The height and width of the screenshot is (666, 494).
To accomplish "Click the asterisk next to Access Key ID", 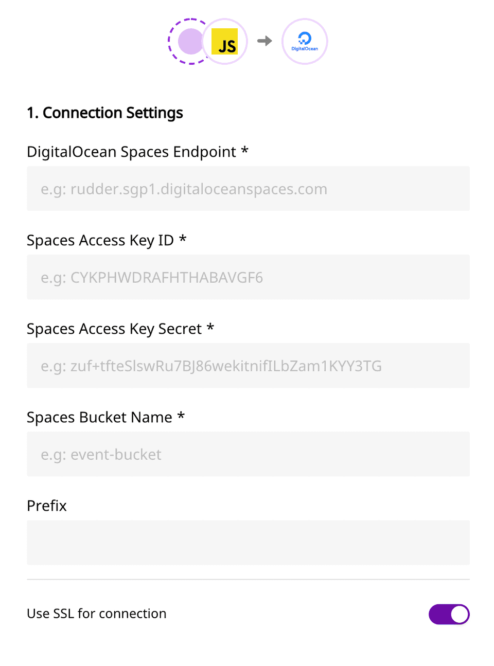I will point(183,239).
